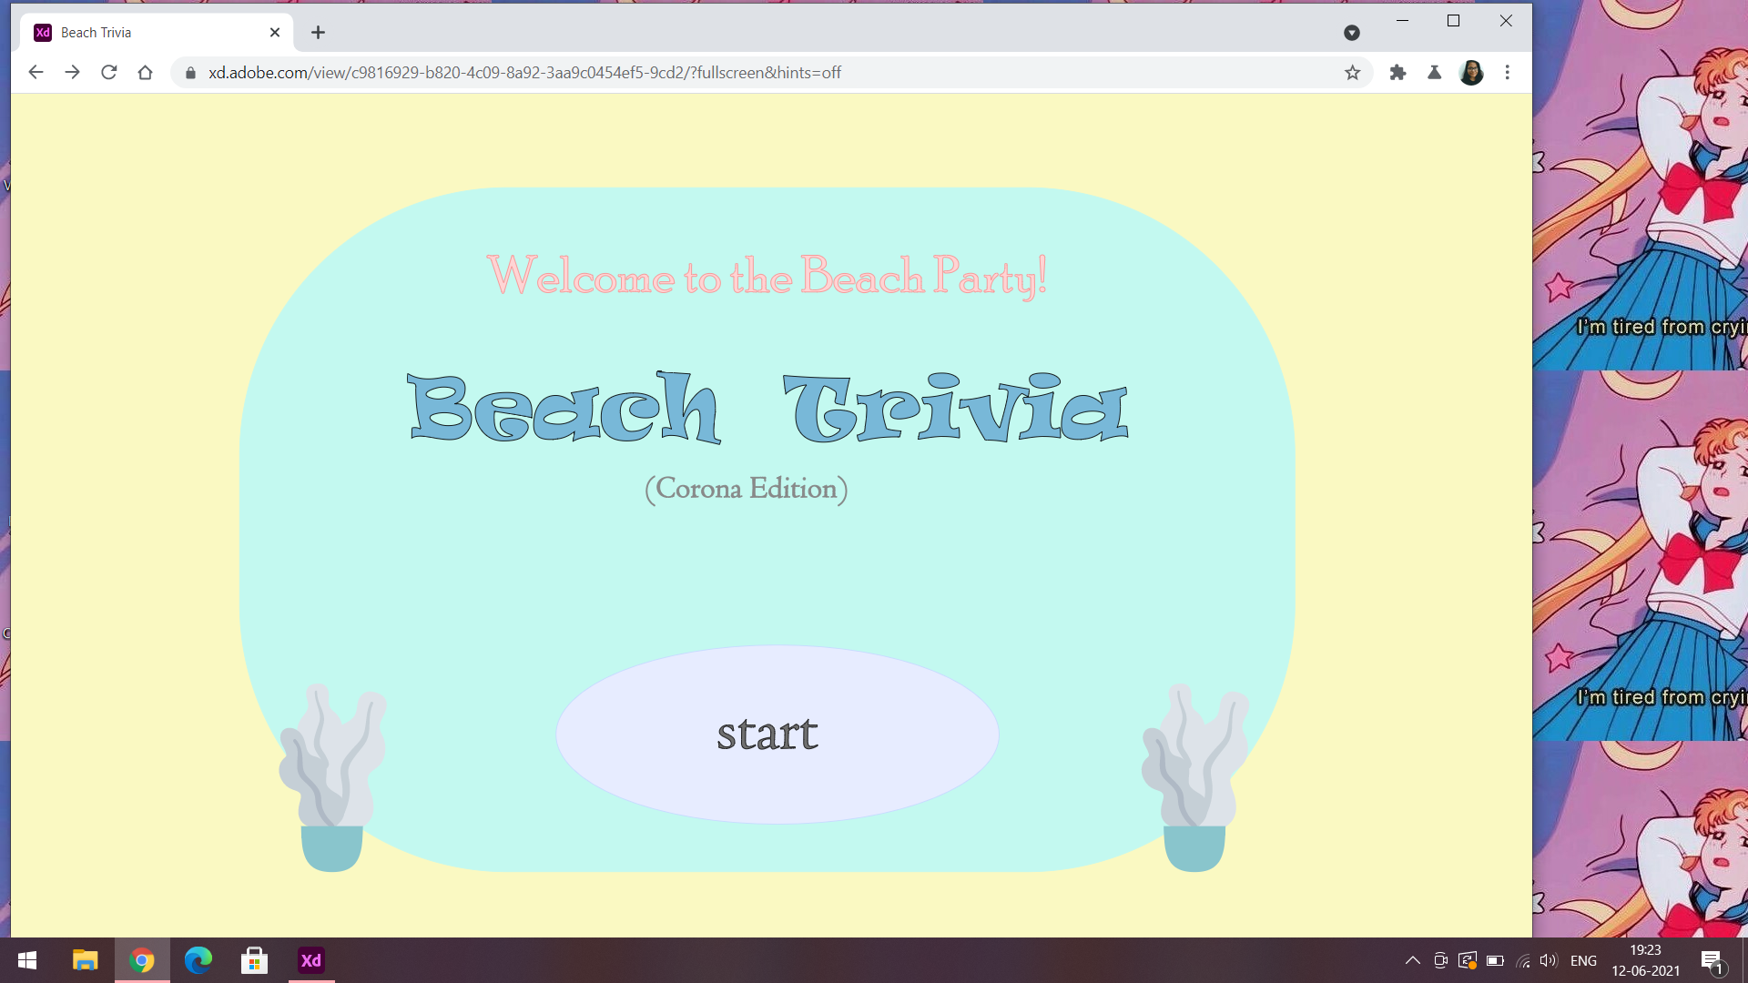The width and height of the screenshot is (1748, 983).
Task: Launch Adobe XD from taskbar
Action: coord(311,960)
